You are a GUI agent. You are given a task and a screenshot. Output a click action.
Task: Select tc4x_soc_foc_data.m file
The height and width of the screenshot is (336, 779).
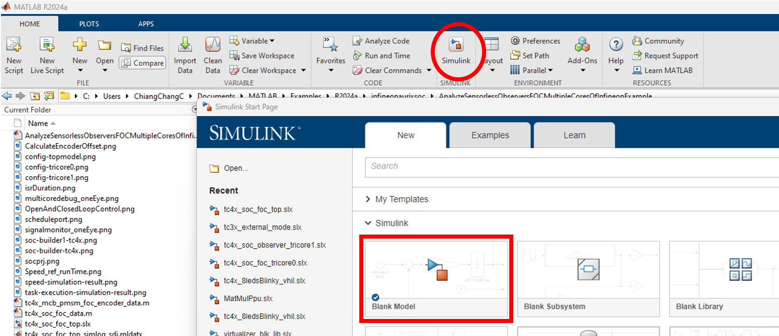(58, 313)
